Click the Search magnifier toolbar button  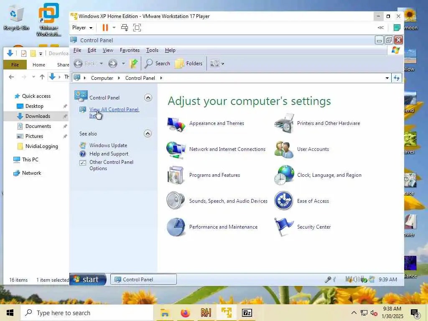[x=157, y=64]
